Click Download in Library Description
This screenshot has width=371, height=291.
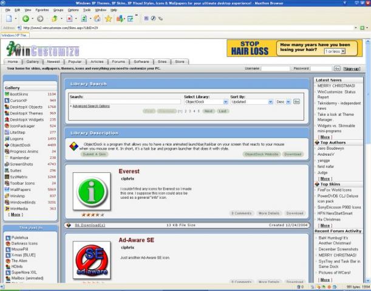point(293,154)
